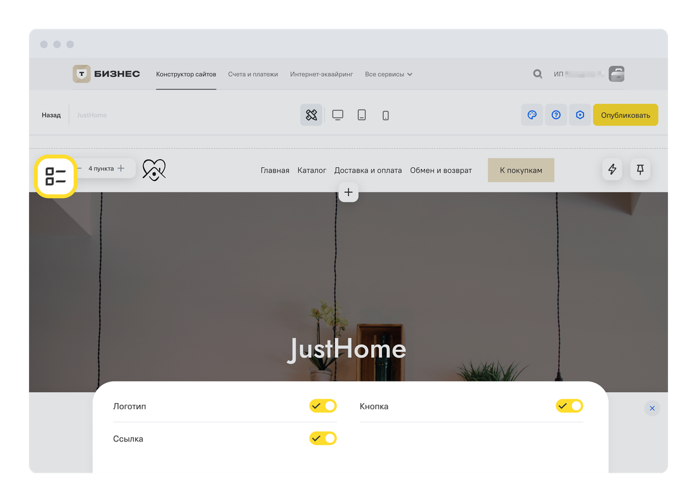Click the highlighted block elements list icon
Screen dimensions: 697x502
coord(56,177)
